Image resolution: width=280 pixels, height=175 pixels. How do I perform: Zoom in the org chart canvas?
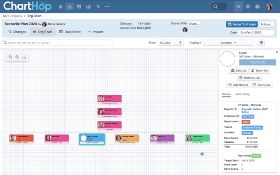point(17,57)
